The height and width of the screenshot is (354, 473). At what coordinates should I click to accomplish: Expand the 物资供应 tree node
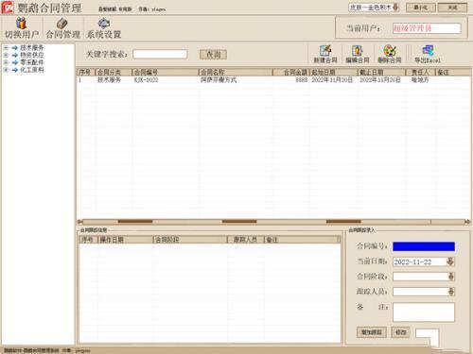point(6,55)
